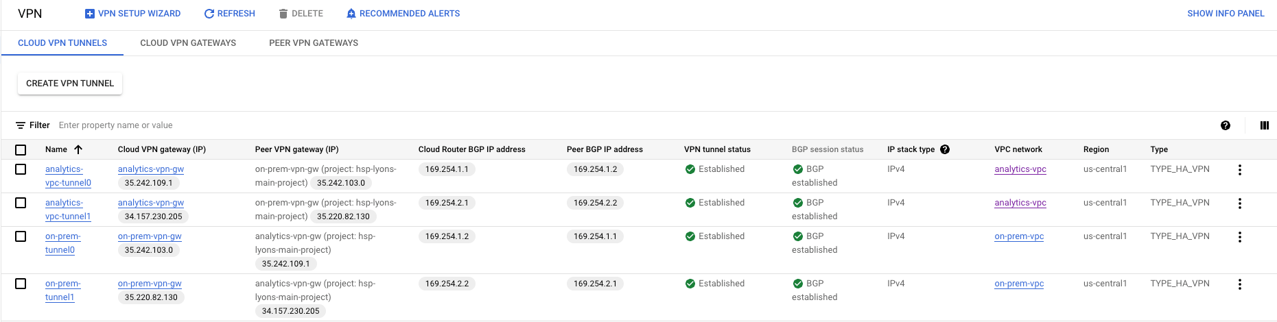Viewport: 1277px width, 322px height.
Task: Open the analytics-vpc-tunnel1 tunnel link
Action: coord(68,210)
